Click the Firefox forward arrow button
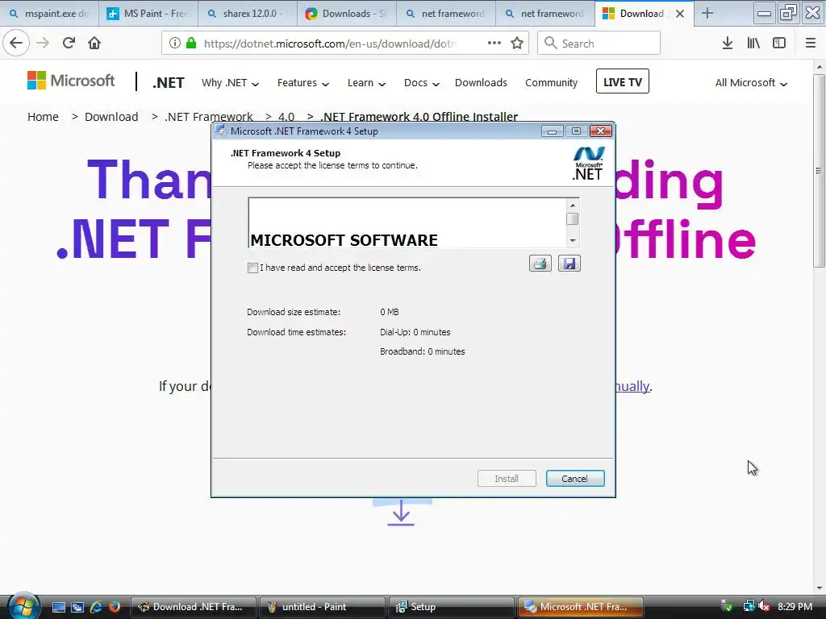The height and width of the screenshot is (619, 826). (43, 44)
